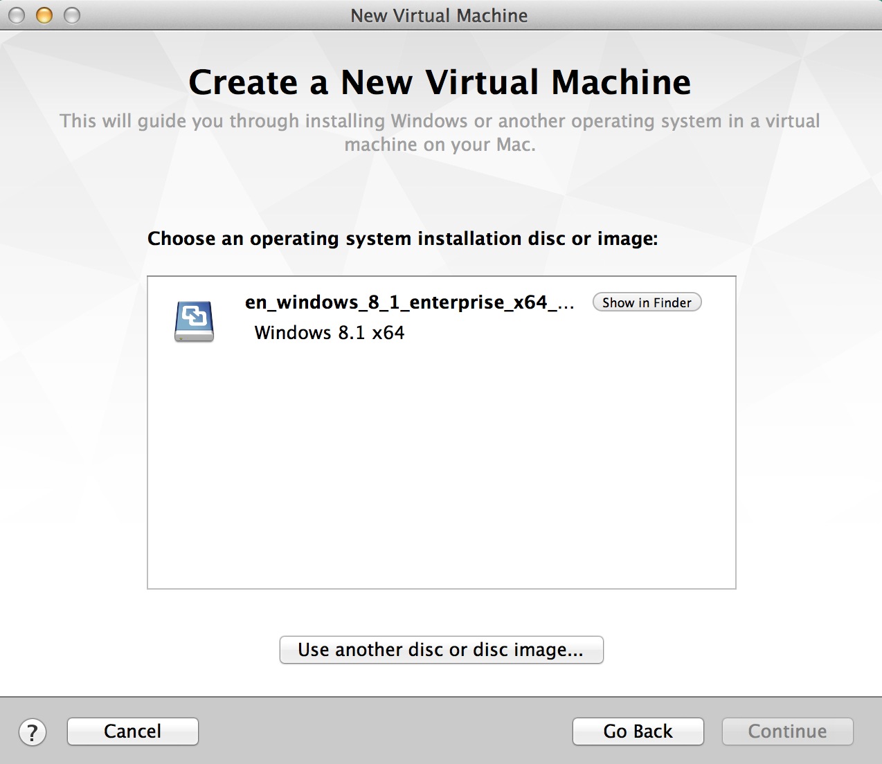The height and width of the screenshot is (764, 882).
Task: Close the New Virtual Machine window
Action: click(x=17, y=15)
